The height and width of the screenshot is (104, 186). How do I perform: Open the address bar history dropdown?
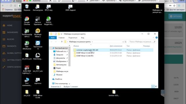[123, 42]
